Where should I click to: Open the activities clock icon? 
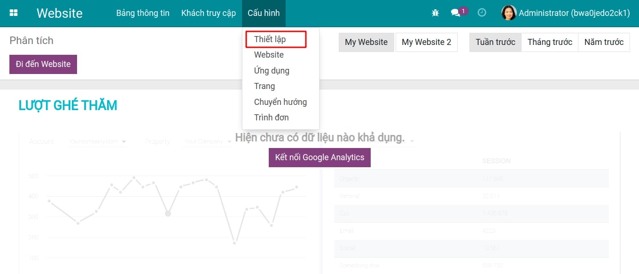(482, 13)
